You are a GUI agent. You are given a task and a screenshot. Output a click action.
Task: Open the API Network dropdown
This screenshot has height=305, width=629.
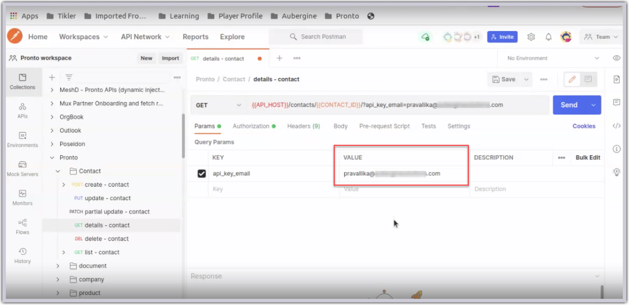(145, 37)
